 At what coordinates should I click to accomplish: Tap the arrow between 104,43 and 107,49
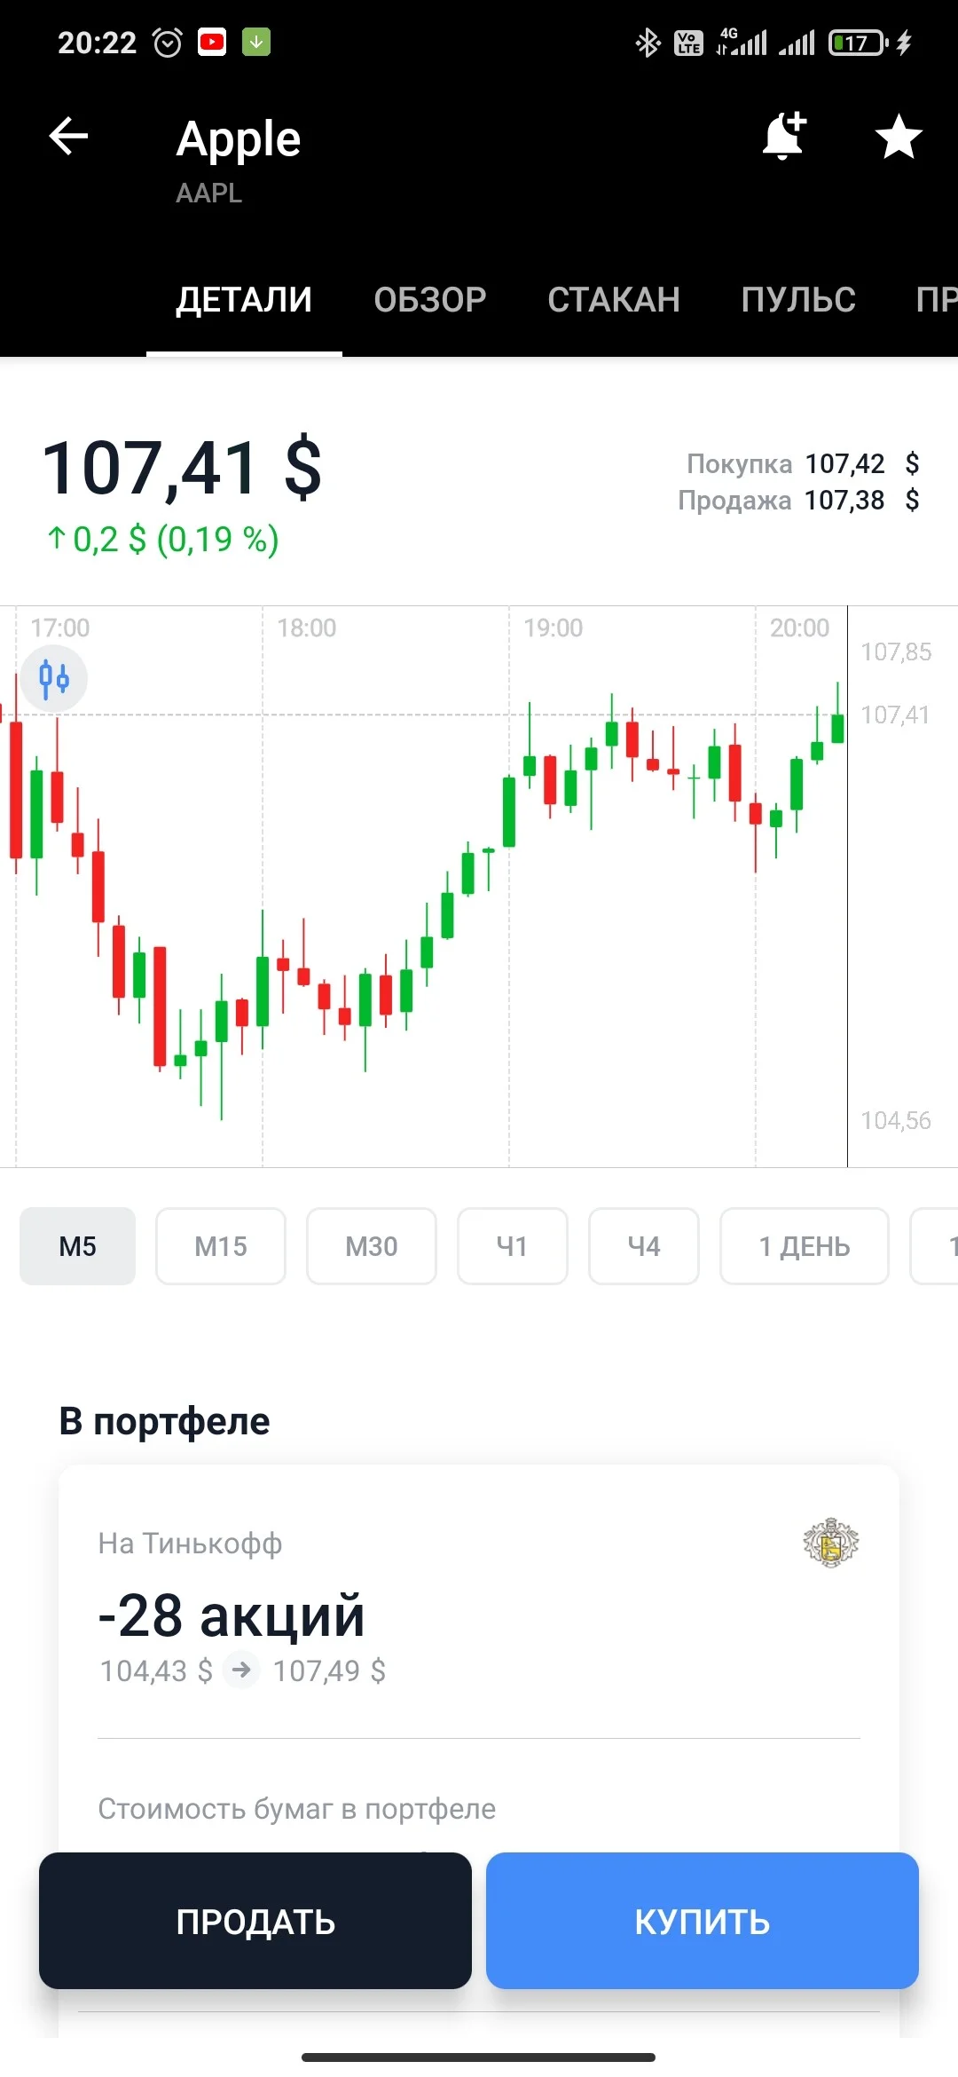pos(241,1670)
